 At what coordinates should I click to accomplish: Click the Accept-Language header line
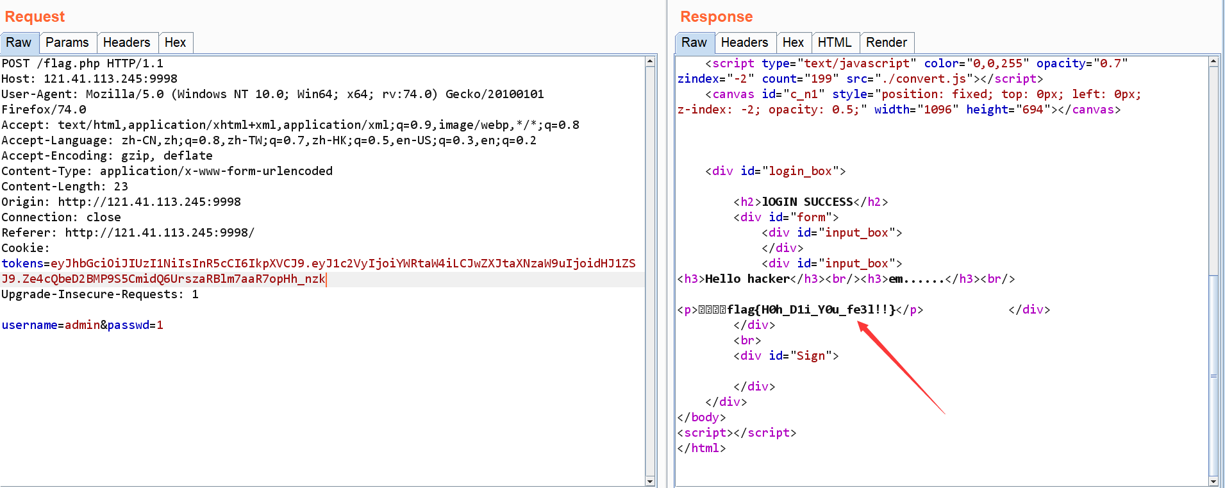point(269,140)
